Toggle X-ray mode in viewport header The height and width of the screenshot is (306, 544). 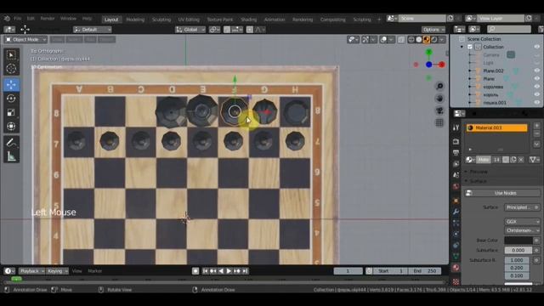[x=401, y=40]
